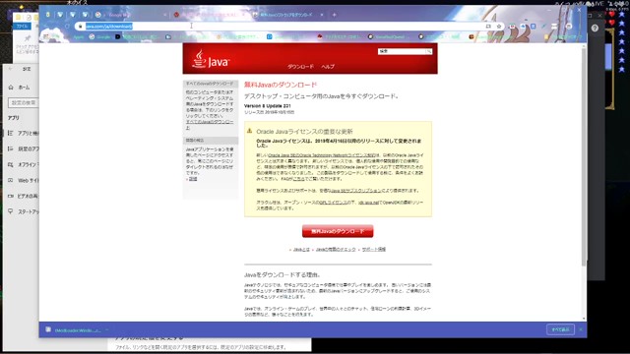Open the Chrome profile avatar icon
630x354 pixels.
click(x=569, y=27)
